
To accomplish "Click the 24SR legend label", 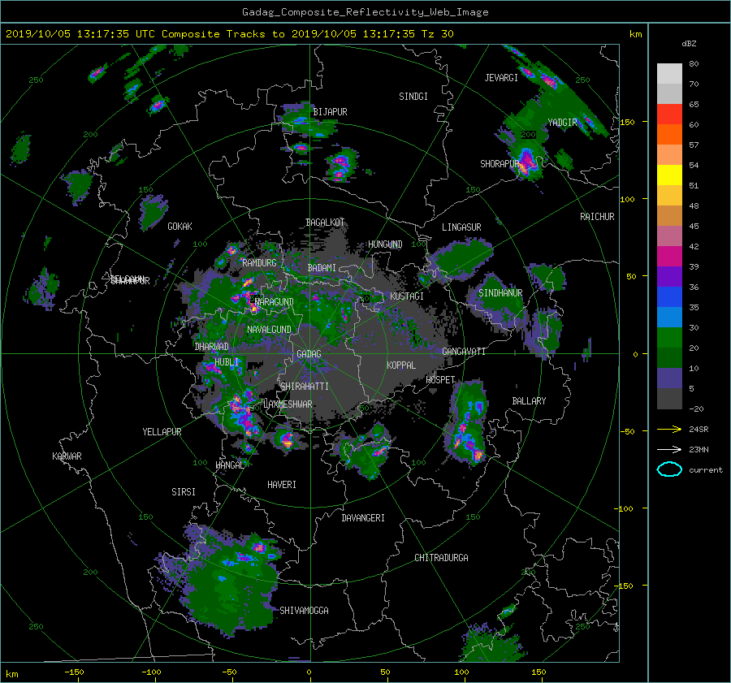I will [x=699, y=429].
